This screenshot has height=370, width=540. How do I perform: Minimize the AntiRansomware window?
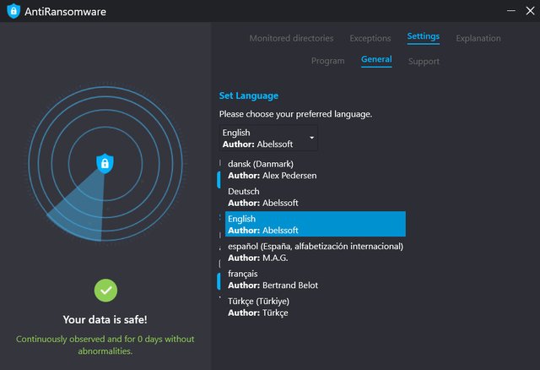509,11
